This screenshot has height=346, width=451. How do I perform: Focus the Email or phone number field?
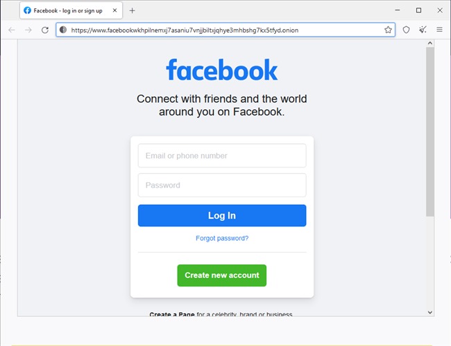point(222,156)
